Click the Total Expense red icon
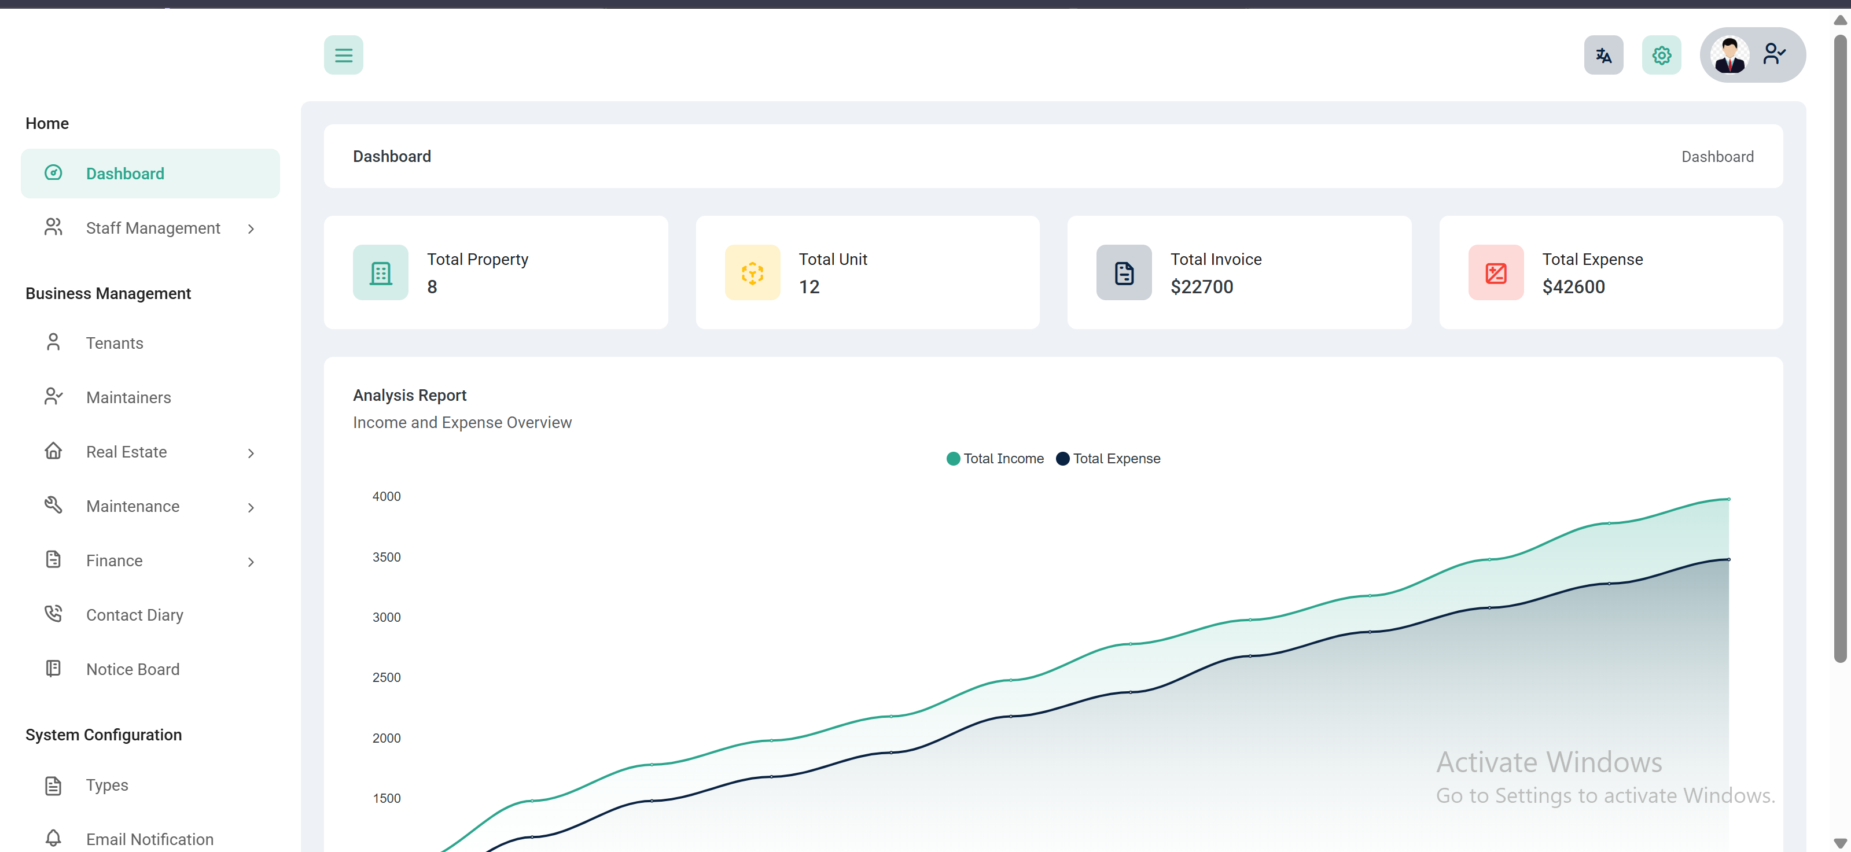1851x852 pixels. coord(1496,272)
